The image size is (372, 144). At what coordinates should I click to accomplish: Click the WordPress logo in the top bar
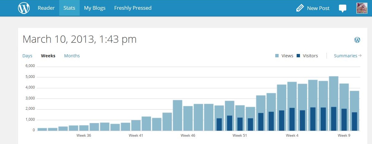point(24,8)
